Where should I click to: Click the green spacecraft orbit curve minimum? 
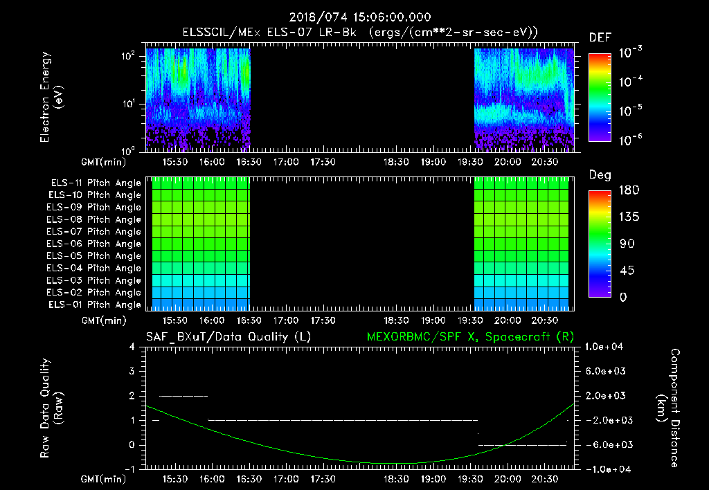(395, 463)
